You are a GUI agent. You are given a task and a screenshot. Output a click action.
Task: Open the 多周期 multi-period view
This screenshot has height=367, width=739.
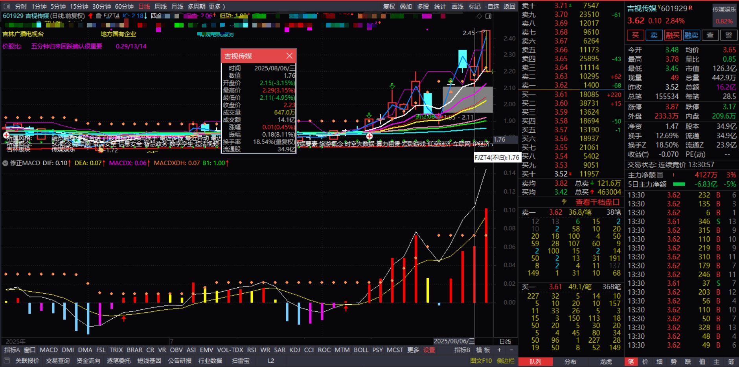point(196,6)
